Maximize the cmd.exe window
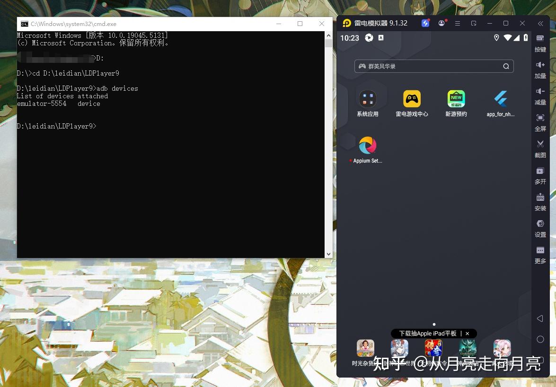This screenshot has width=556, height=387. tap(300, 24)
